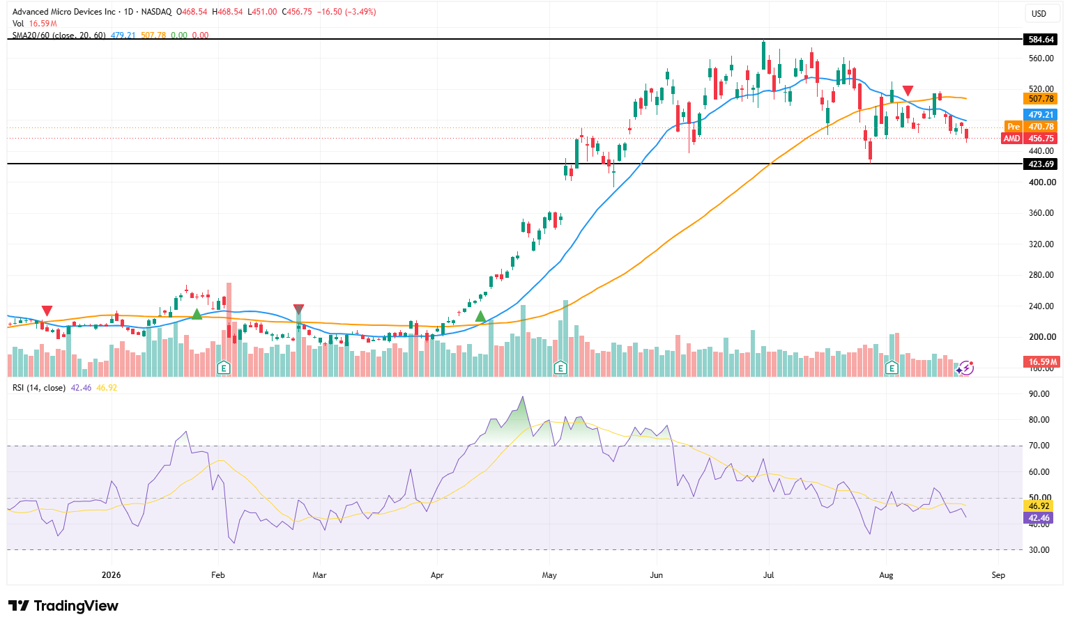Click the 320.00 price scale value

point(1041,244)
